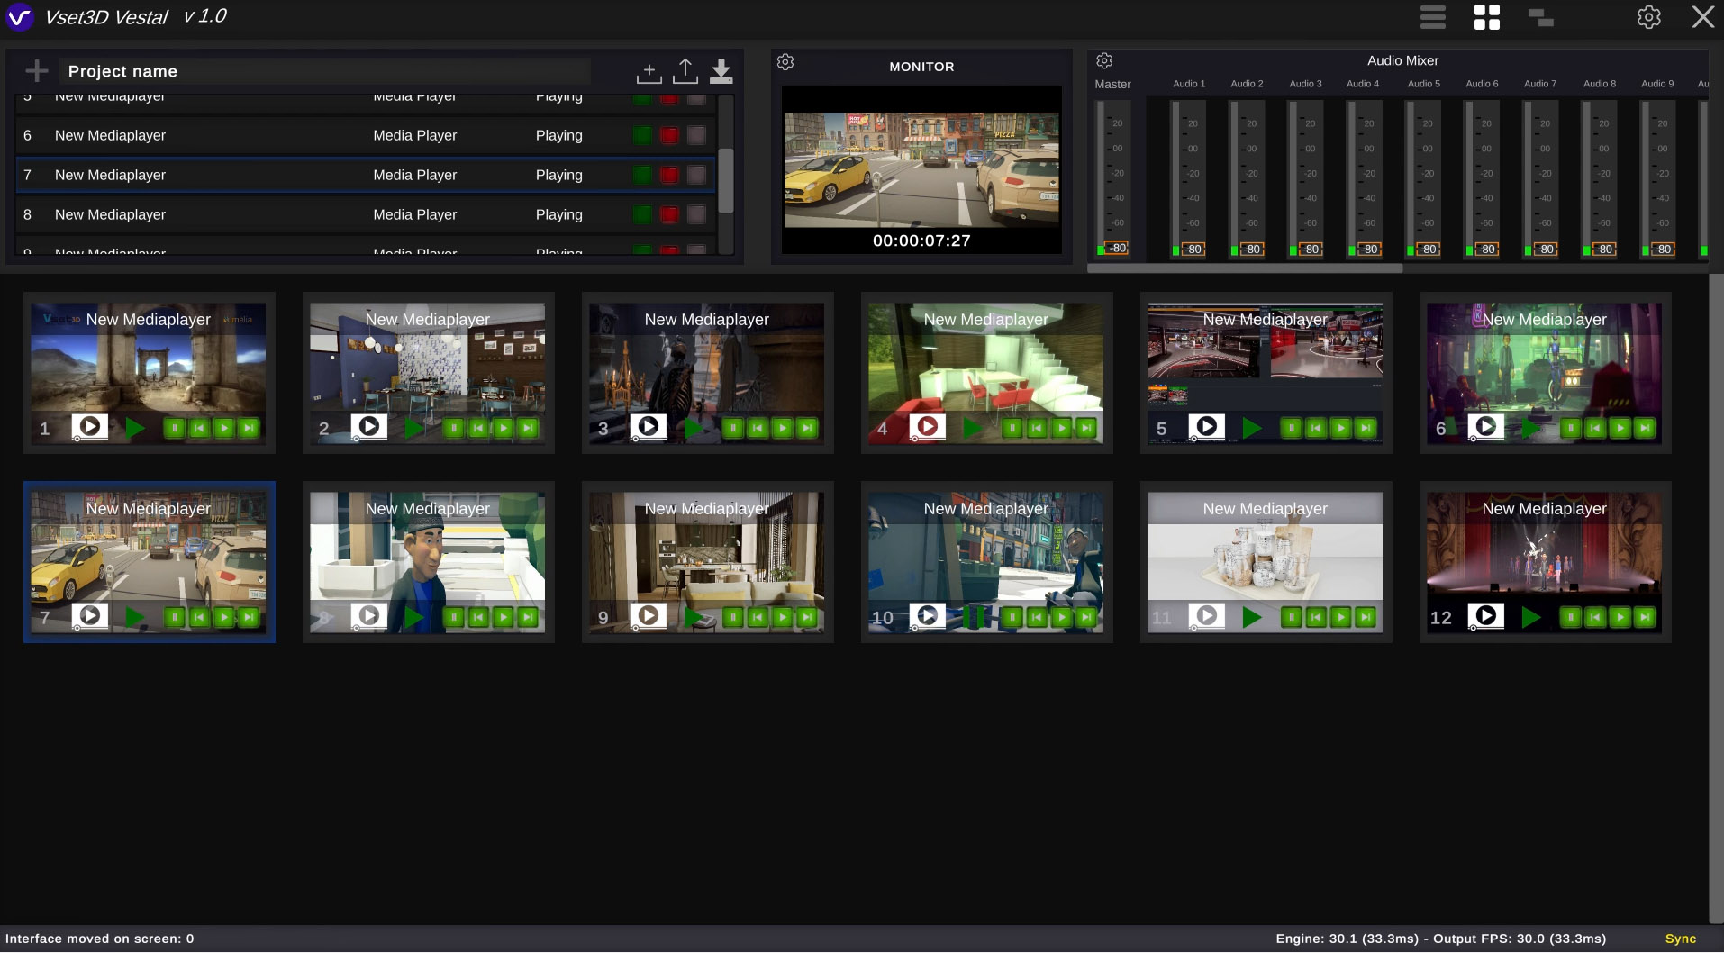Screen dimensions: 1724x953
Task: Click the Master -80 level value
Action: 1117,248
